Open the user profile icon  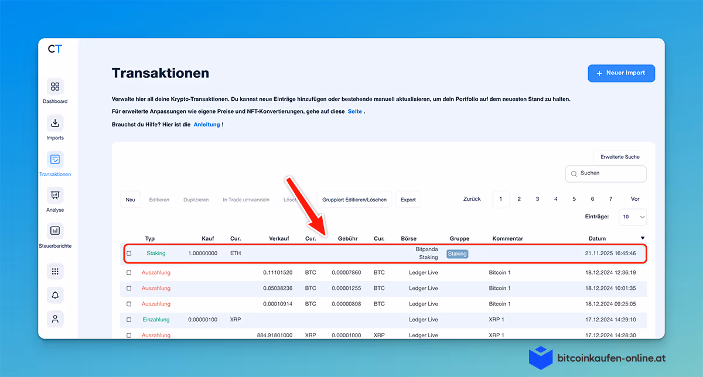tap(54, 318)
